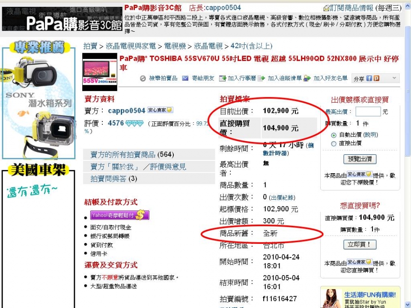Click the 生活潮FUN有購樂 promo banner
The image size is (411, 308).
(x=360, y=297)
